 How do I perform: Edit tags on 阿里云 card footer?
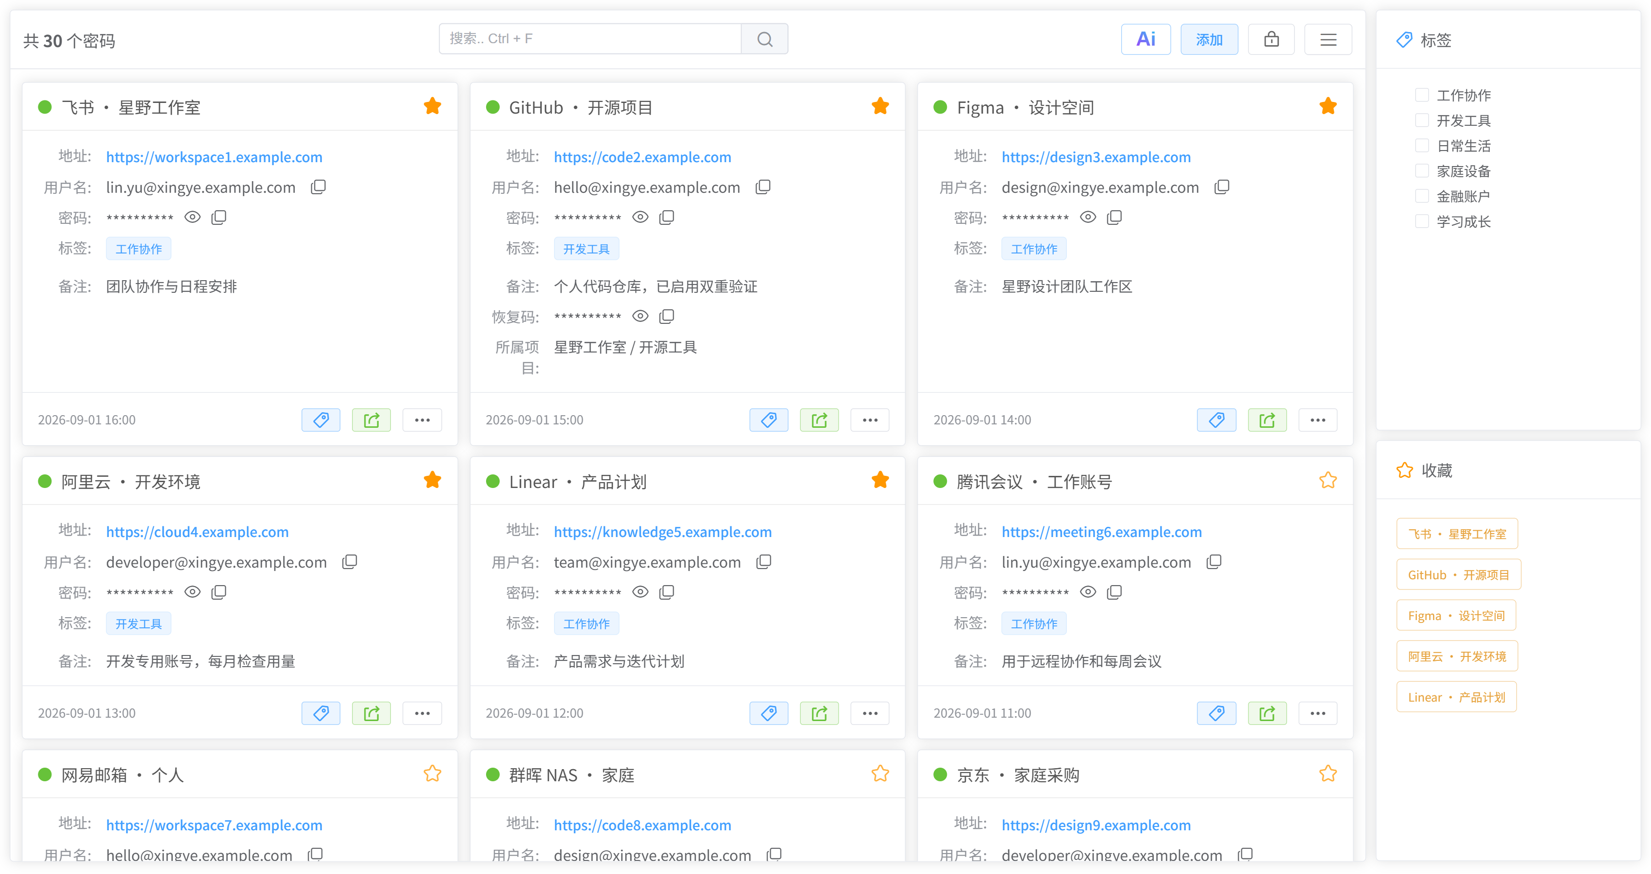coord(320,713)
